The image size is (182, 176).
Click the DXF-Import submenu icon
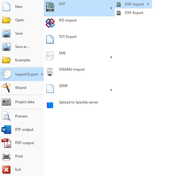tap(119, 4)
